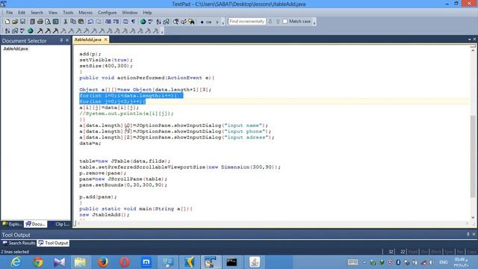Save the file with floppy icon
This screenshot has height=269, width=478.
[x=22, y=22]
